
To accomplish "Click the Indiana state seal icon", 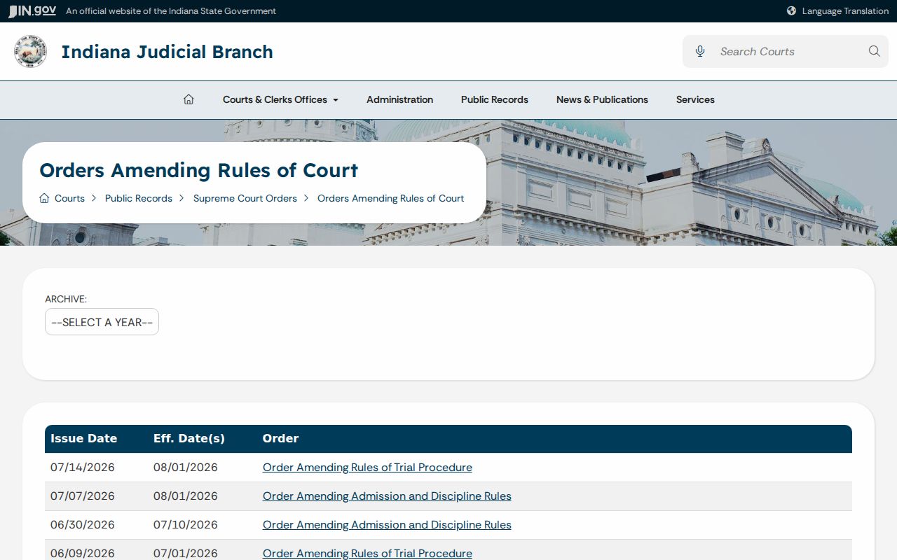I will [x=30, y=51].
